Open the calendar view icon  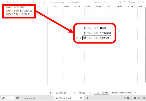17,98
